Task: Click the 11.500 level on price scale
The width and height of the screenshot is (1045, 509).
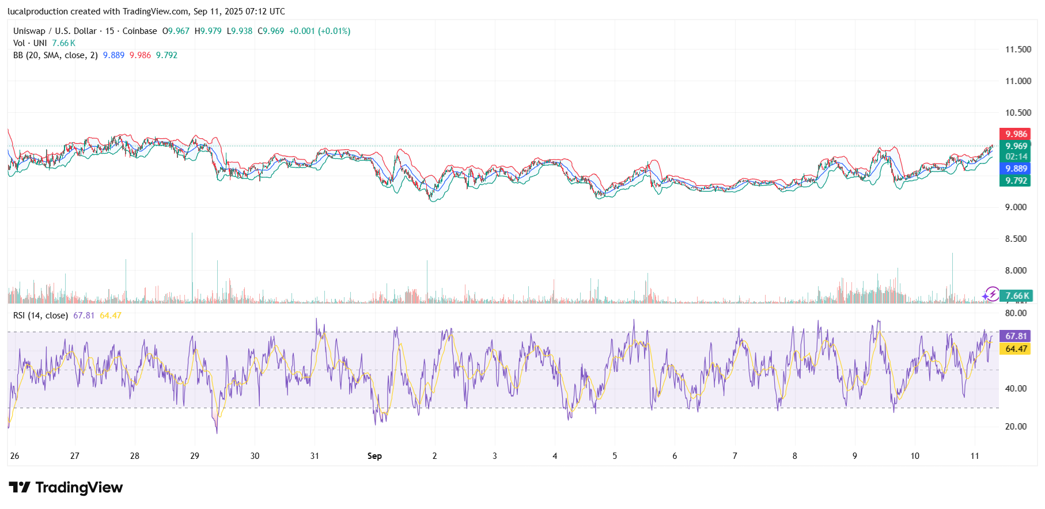Action: 1018,50
